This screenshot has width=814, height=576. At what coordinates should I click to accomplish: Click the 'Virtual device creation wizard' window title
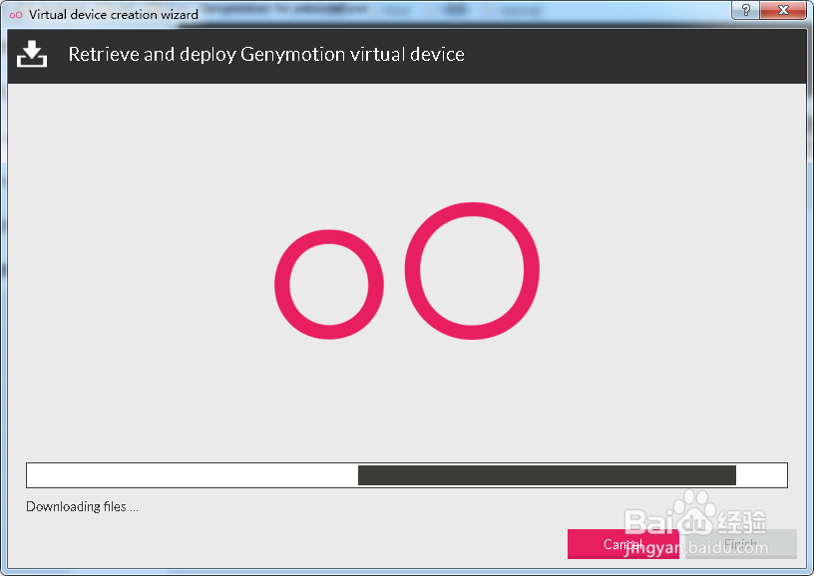(113, 15)
